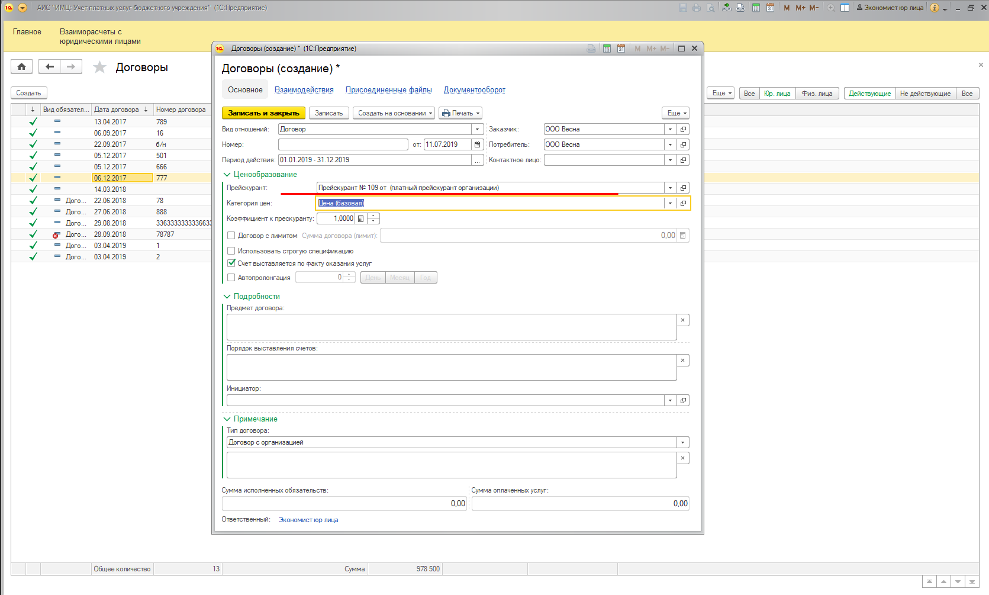Collapse the Ценообразование section
Screen dimensions: 989x595
pos(227,175)
